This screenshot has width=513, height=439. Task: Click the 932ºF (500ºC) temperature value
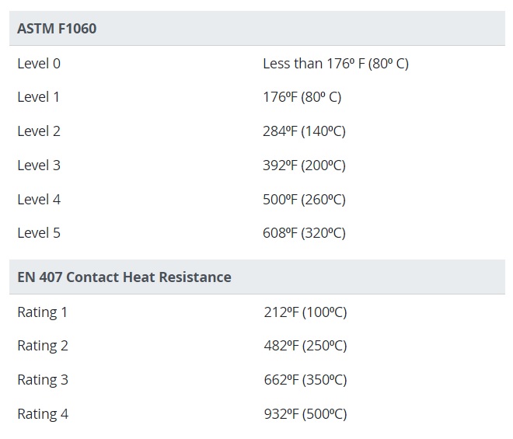[305, 414]
